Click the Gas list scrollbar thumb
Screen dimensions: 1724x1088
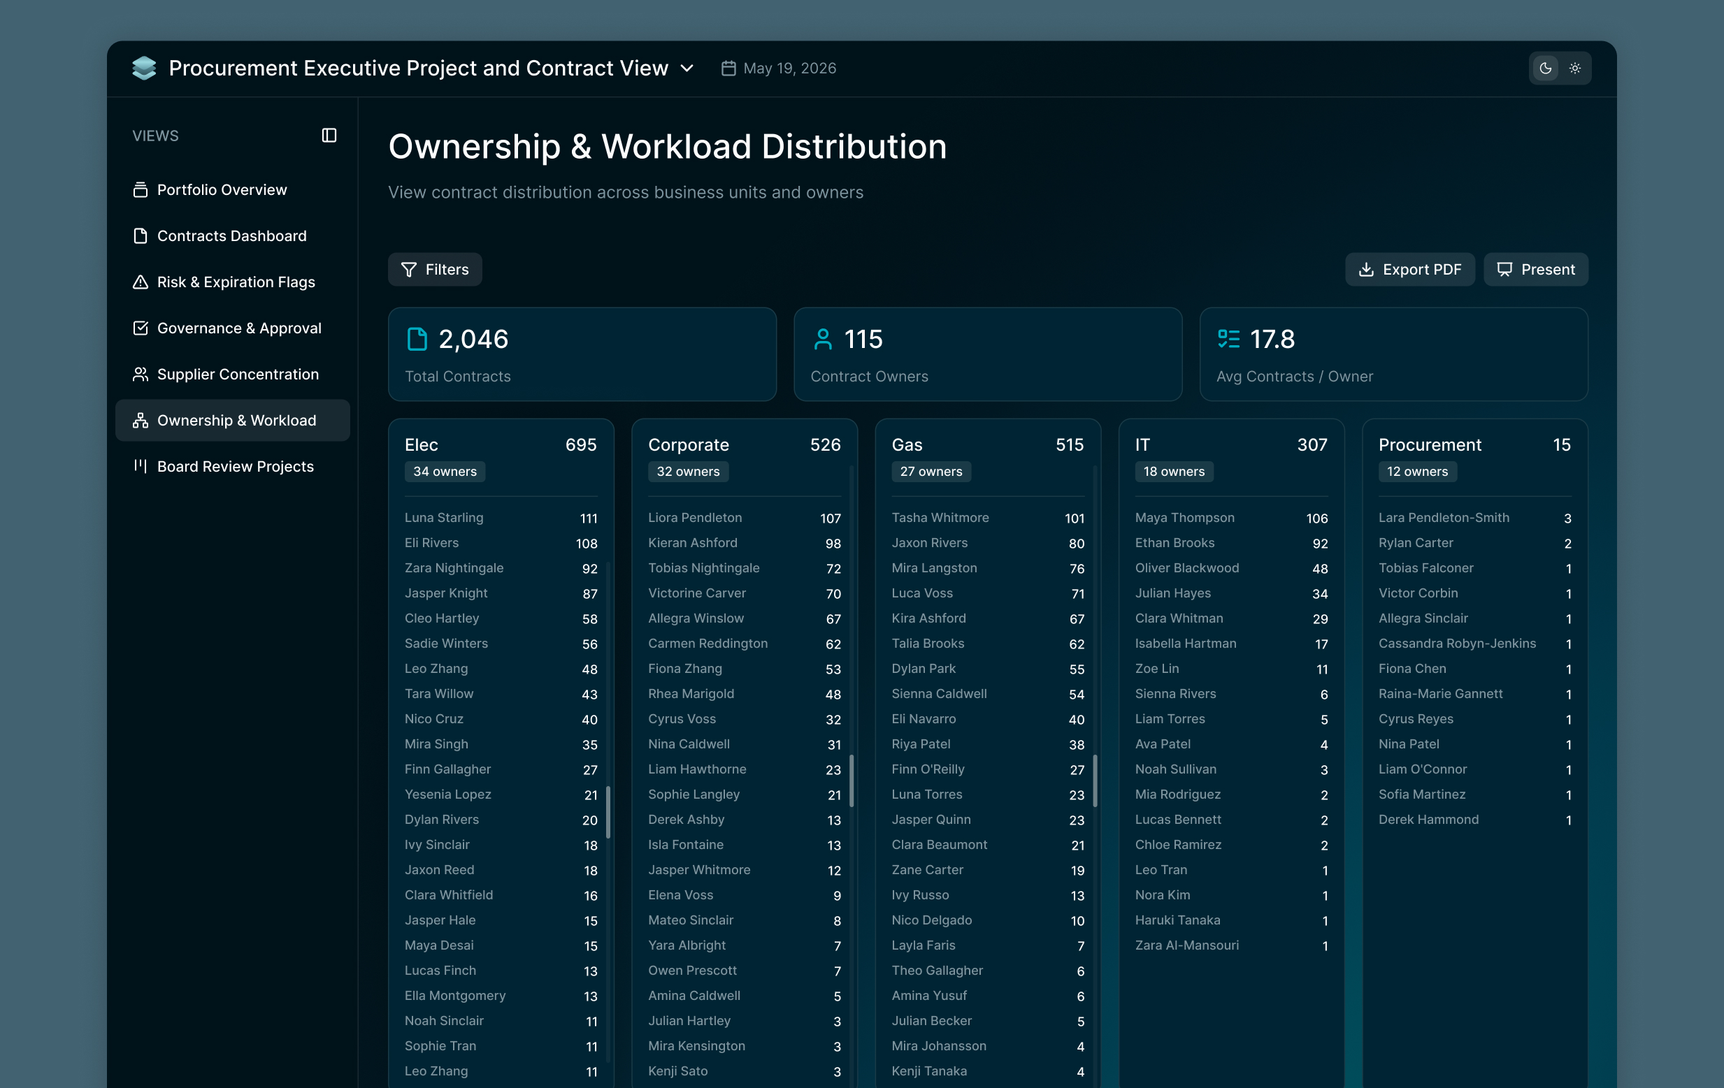(1096, 781)
